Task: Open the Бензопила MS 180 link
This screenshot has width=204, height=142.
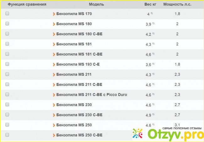Action: click(x=74, y=24)
